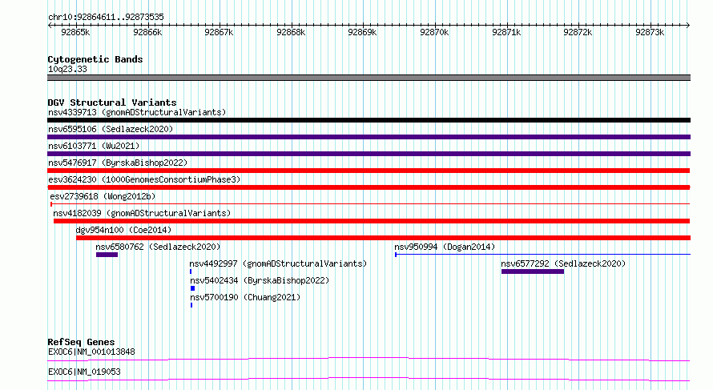Open the nsv4339713 (gnomADStructuralVariants) label
713x390 pixels.
point(137,112)
